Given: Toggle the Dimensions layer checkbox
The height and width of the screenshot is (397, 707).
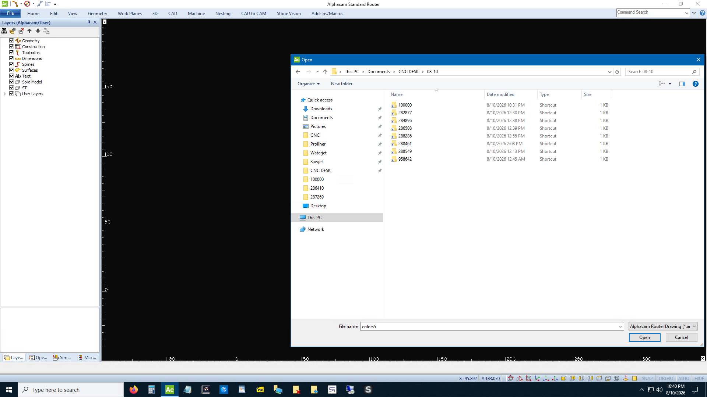Looking at the screenshot, I should (x=11, y=58).
